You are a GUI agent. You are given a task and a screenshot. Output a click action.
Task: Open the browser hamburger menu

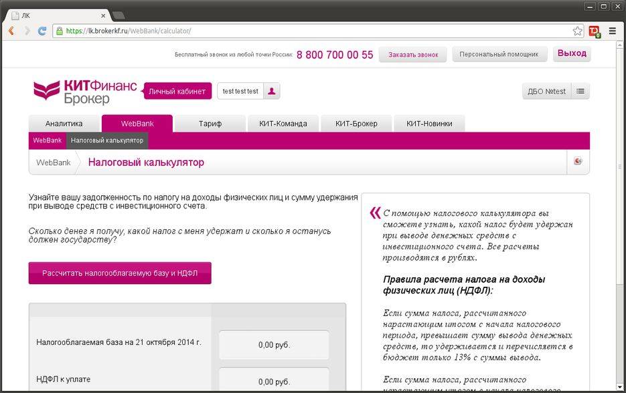click(613, 31)
